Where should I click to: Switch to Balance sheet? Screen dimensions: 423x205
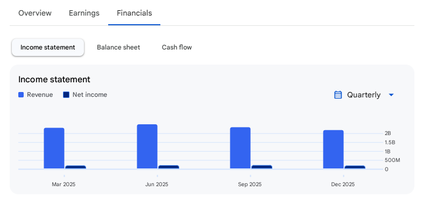(118, 47)
